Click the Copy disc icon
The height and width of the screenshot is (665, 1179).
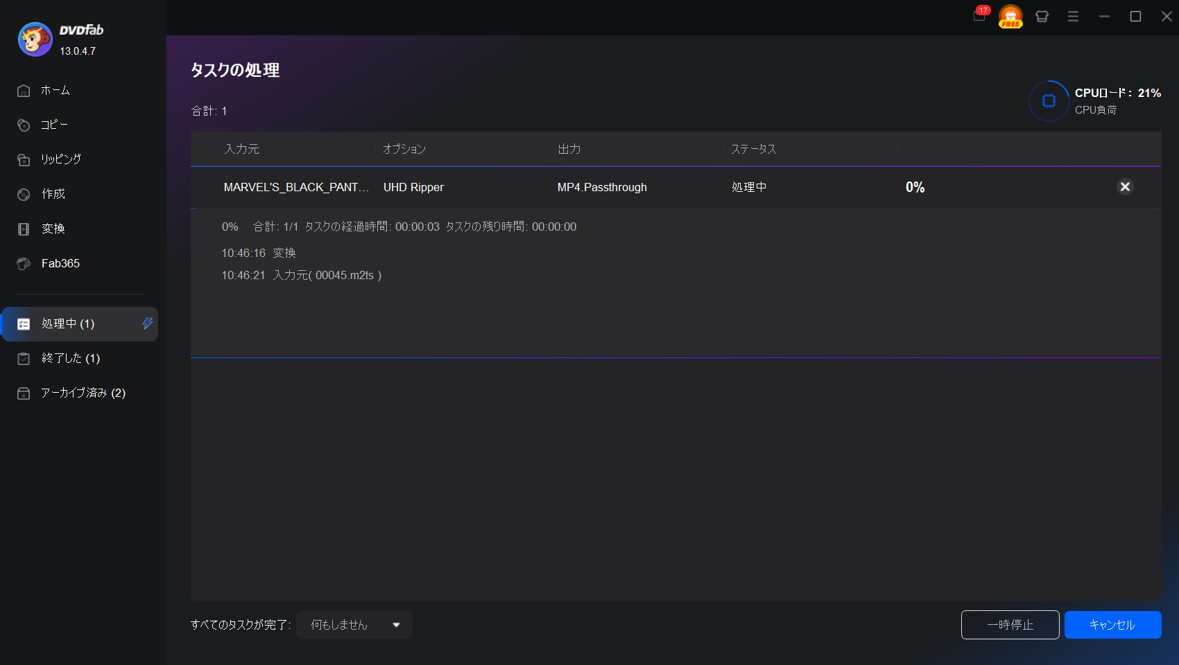tap(24, 125)
